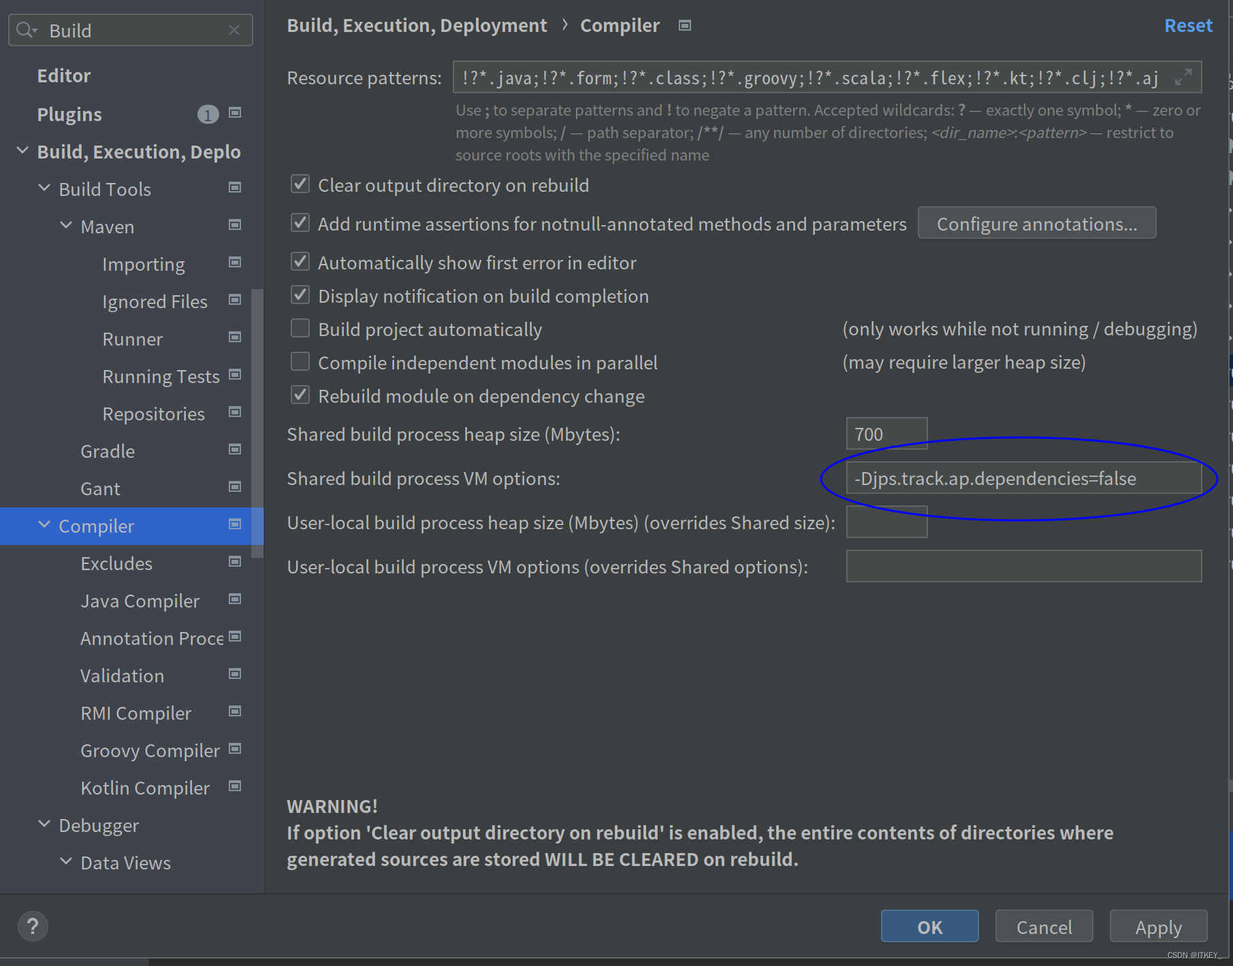Image resolution: width=1233 pixels, height=966 pixels.
Task: Click the project-level icon beside Gradle
Action: point(235,450)
